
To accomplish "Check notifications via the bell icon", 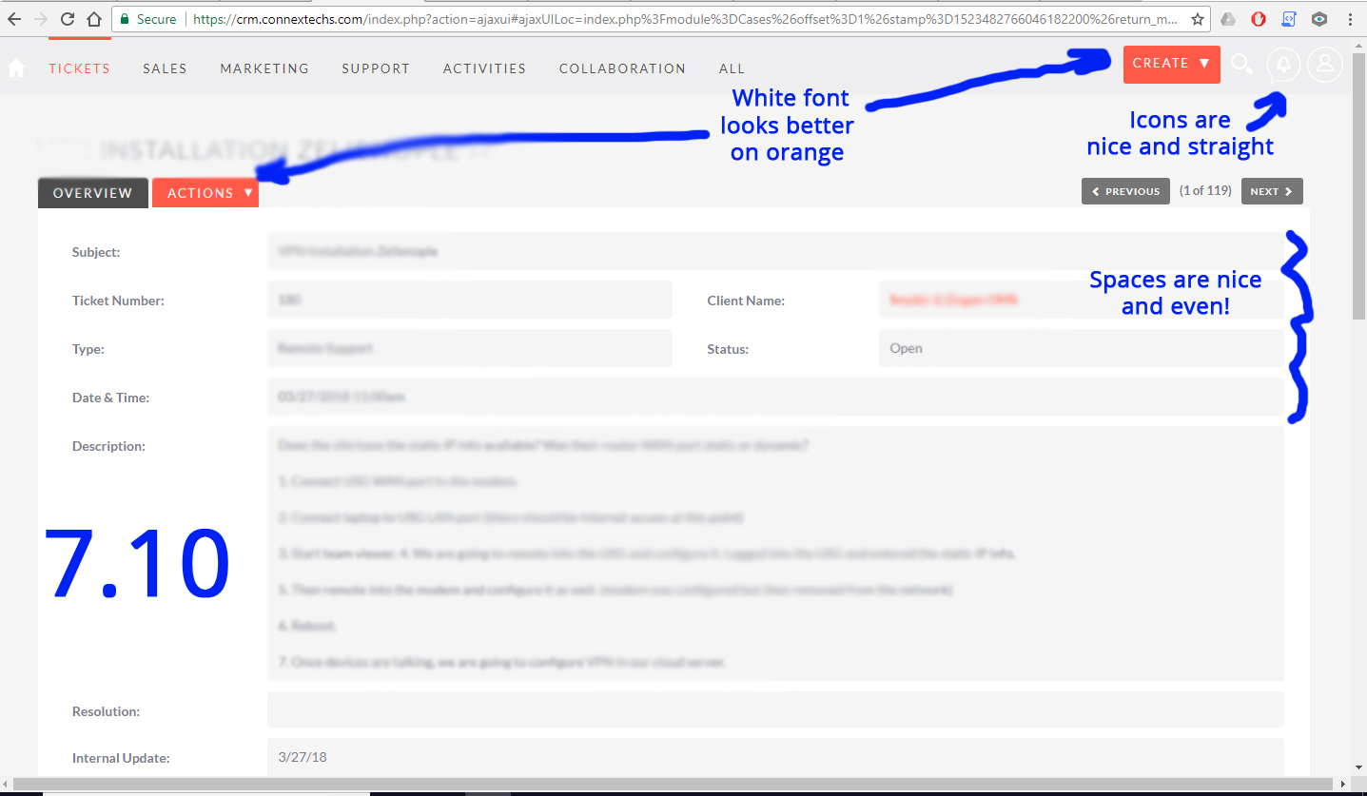I will (1282, 64).
